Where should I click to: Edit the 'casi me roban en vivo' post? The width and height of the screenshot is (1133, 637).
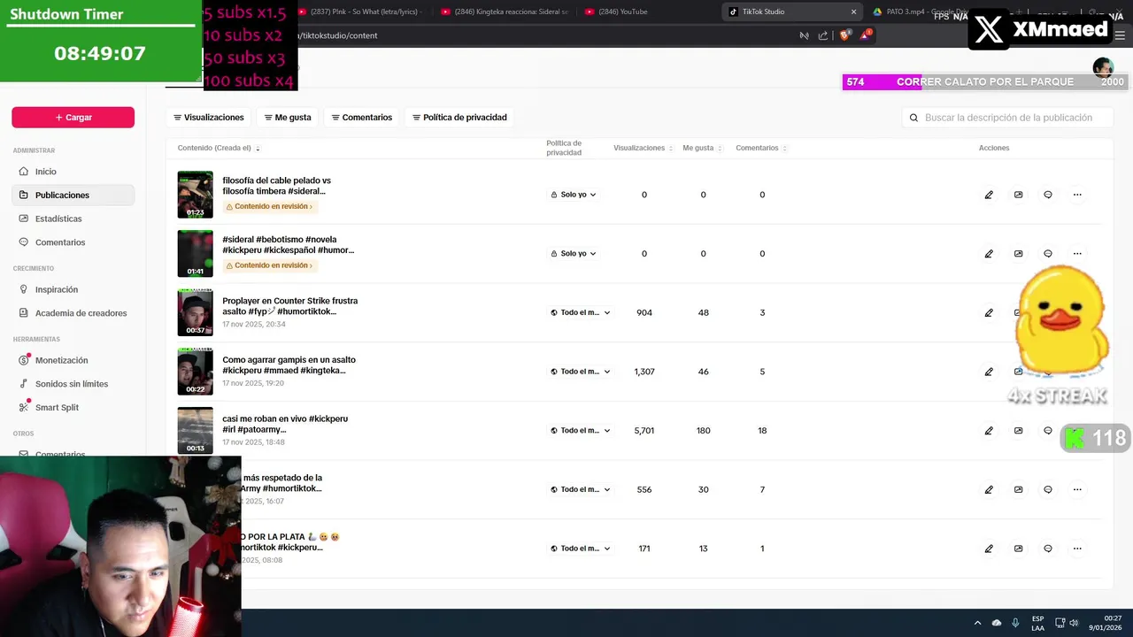coord(989,431)
